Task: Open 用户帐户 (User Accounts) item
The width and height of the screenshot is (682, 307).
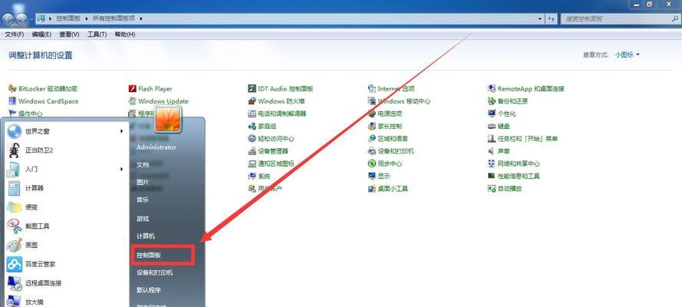Action: coord(265,189)
